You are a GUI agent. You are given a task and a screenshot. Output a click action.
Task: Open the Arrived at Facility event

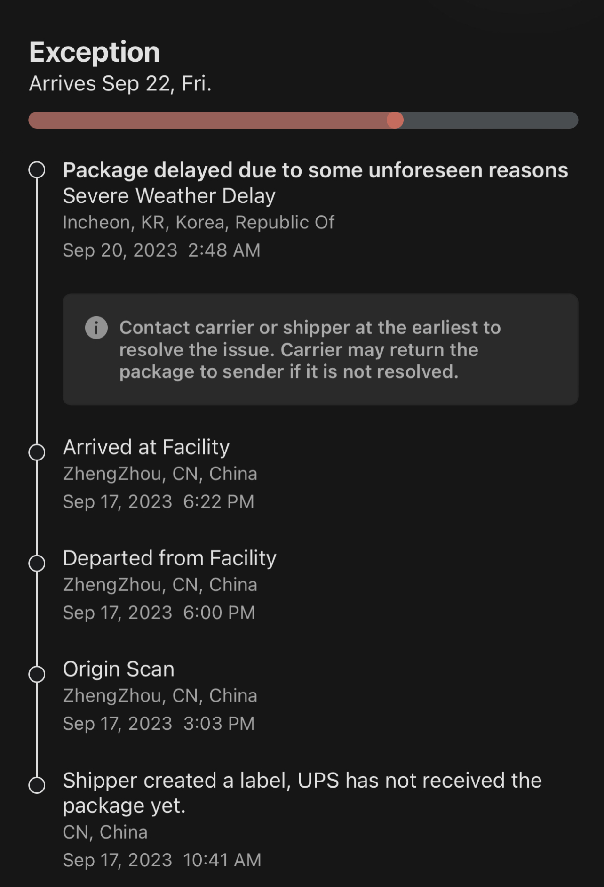(146, 447)
